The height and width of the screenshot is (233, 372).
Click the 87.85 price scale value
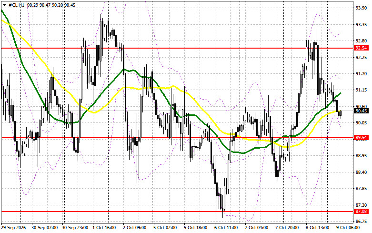(361, 189)
